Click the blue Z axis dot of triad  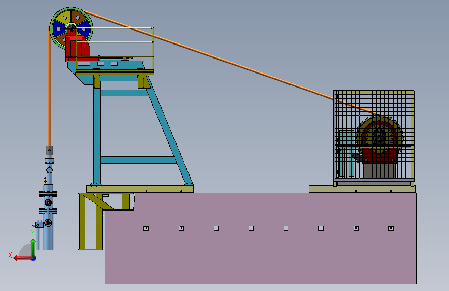coord(34,259)
